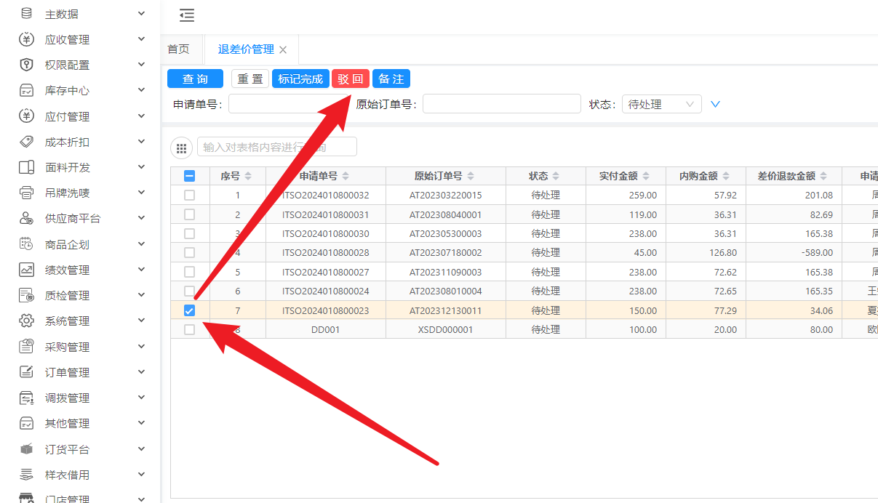The height and width of the screenshot is (503, 878).
Task: Click the 应收管理 yen icon in sidebar
Action: tap(27, 40)
